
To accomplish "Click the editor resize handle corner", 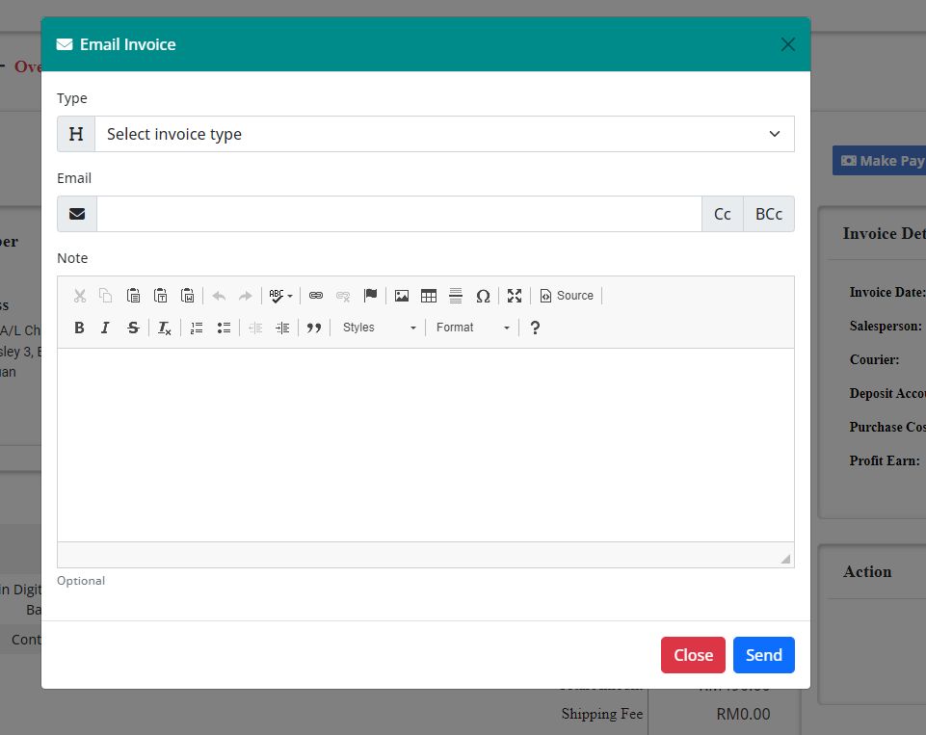I will click(x=785, y=559).
